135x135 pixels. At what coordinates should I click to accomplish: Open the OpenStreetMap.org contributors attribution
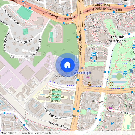[x=40, y=133]
